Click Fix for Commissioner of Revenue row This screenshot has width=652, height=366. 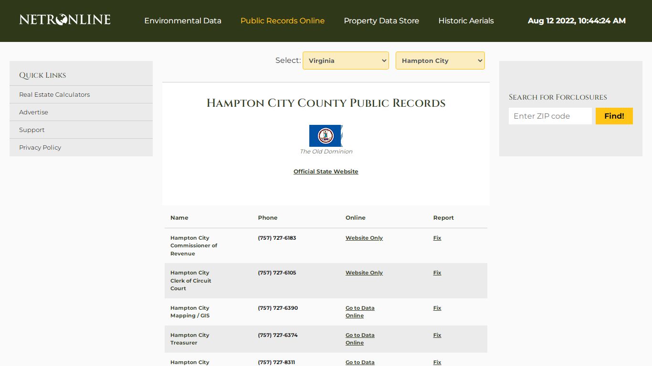tap(437, 238)
